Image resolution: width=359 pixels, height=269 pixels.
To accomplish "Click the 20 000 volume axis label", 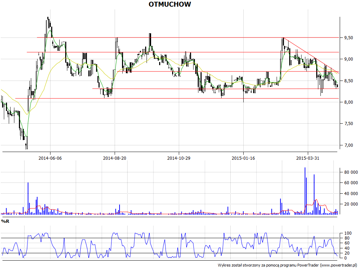I will 351,204.
